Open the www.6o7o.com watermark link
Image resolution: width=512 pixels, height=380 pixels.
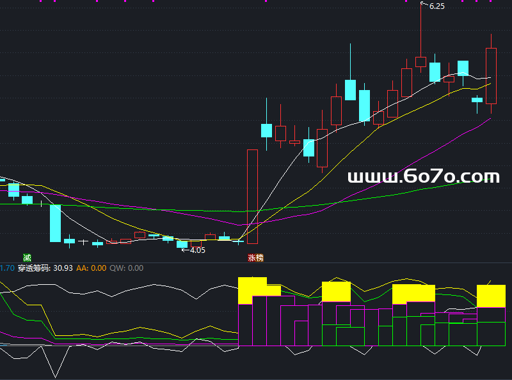(x=423, y=177)
